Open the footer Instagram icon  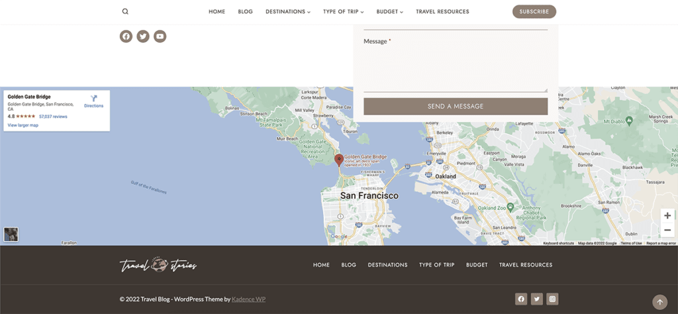(x=552, y=299)
